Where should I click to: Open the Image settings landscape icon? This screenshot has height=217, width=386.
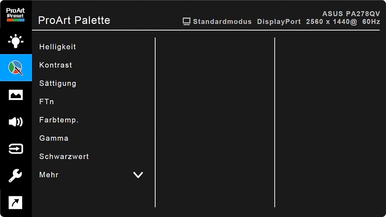coord(16,95)
